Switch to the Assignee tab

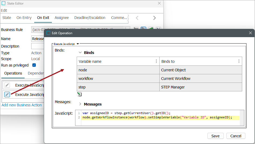61,18
